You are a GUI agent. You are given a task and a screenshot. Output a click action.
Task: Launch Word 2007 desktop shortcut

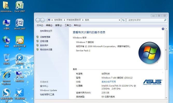point(20,24)
